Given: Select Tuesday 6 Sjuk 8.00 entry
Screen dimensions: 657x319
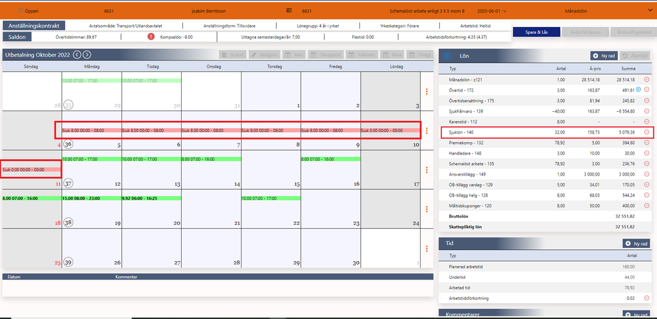Looking at the screenshot, I should click(x=151, y=131).
